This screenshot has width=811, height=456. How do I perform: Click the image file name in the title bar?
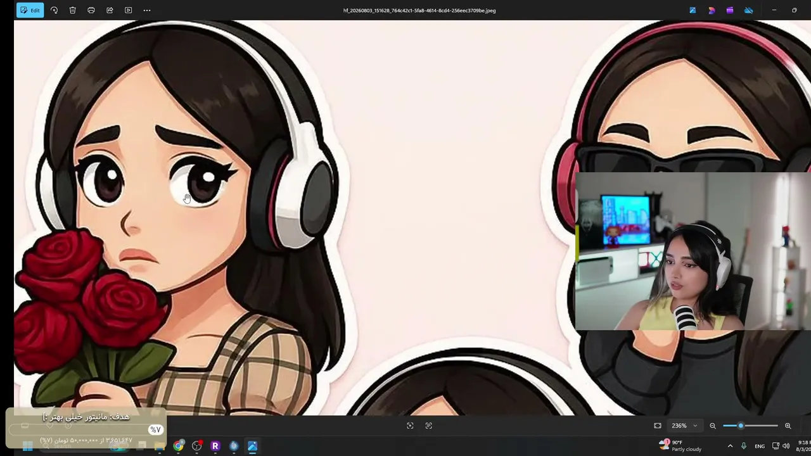(x=419, y=10)
